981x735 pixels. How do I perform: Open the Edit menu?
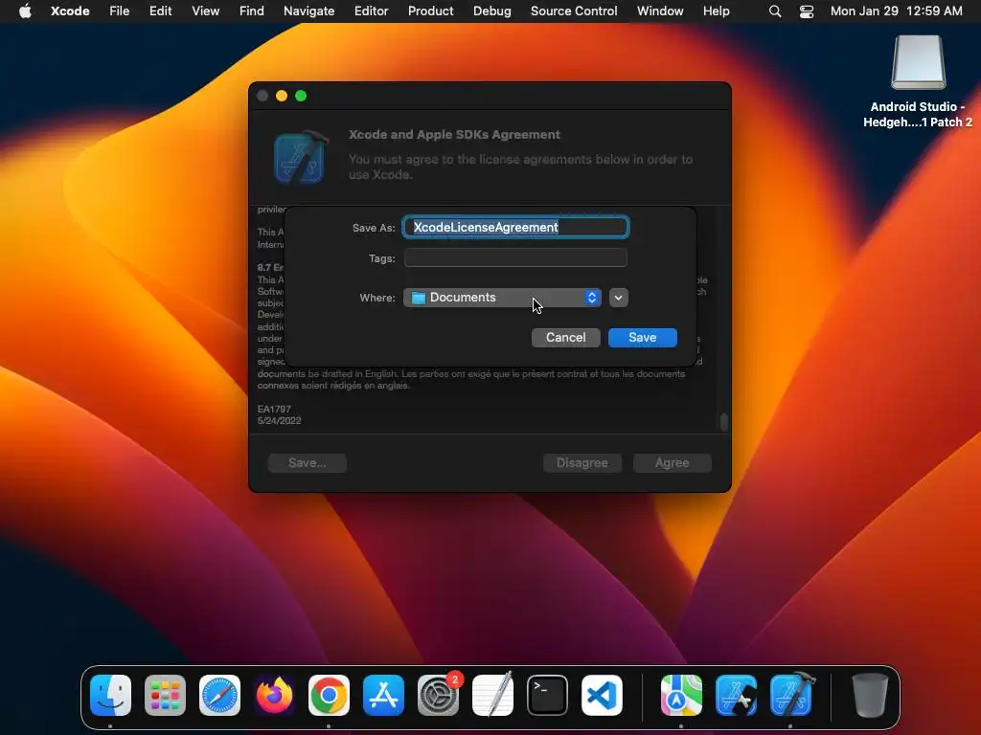coord(161,11)
